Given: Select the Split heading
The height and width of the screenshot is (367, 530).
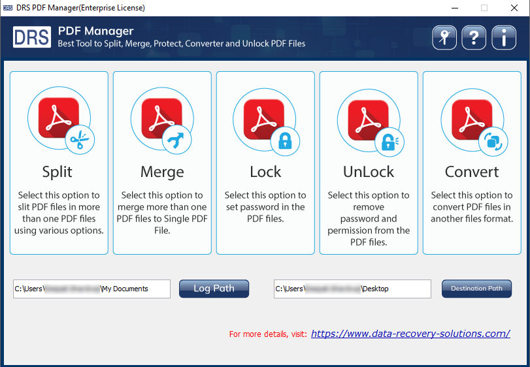Looking at the screenshot, I should click(x=57, y=172).
